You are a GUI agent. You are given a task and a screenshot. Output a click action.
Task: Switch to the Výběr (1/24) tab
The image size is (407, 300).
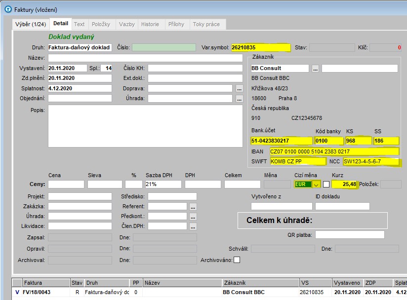30,24
